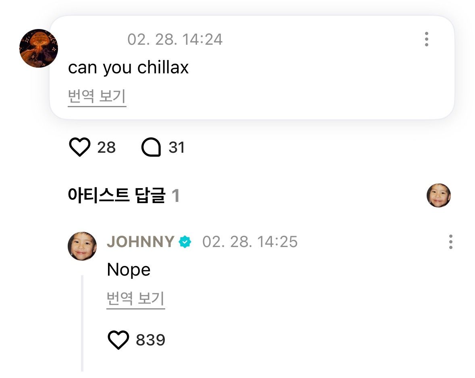The height and width of the screenshot is (378, 475).
Task: Open the JOHNNY username profile link
Action: pyautogui.click(x=140, y=242)
